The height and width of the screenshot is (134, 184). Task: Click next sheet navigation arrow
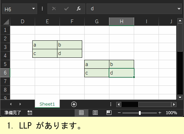[20, 104]
